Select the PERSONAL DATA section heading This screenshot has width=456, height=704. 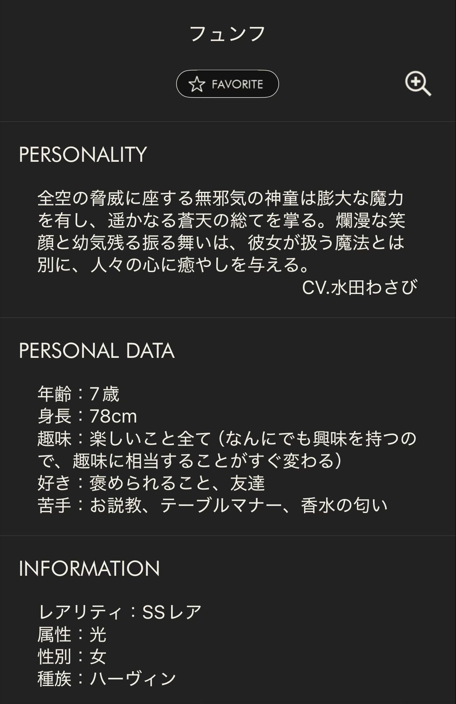pos(96,350)
